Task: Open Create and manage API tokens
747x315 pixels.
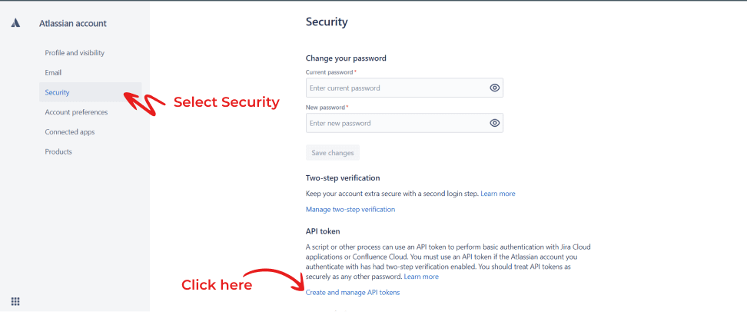Action: (353, 293)
